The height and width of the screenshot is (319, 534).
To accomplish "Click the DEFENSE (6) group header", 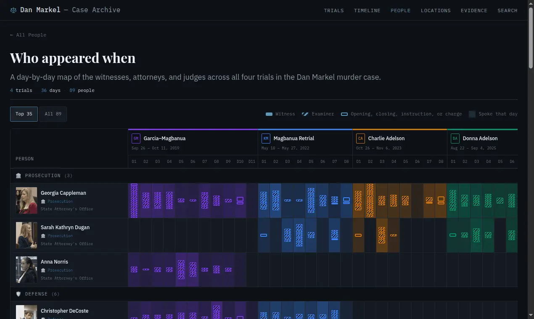I will click(x=264, y=294).
